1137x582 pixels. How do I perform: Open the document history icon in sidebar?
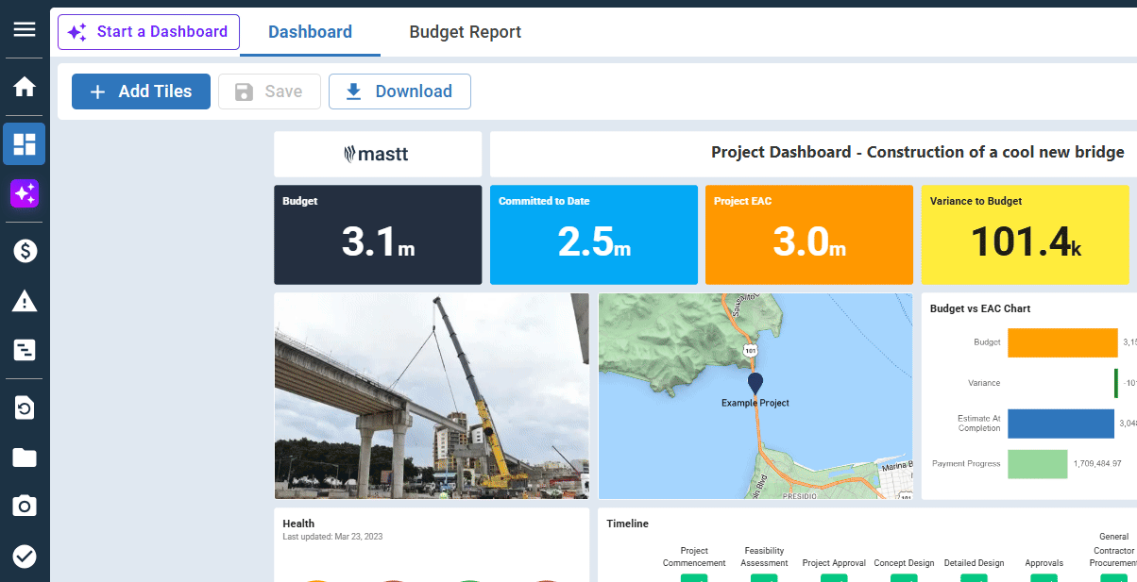click(25, 407)
